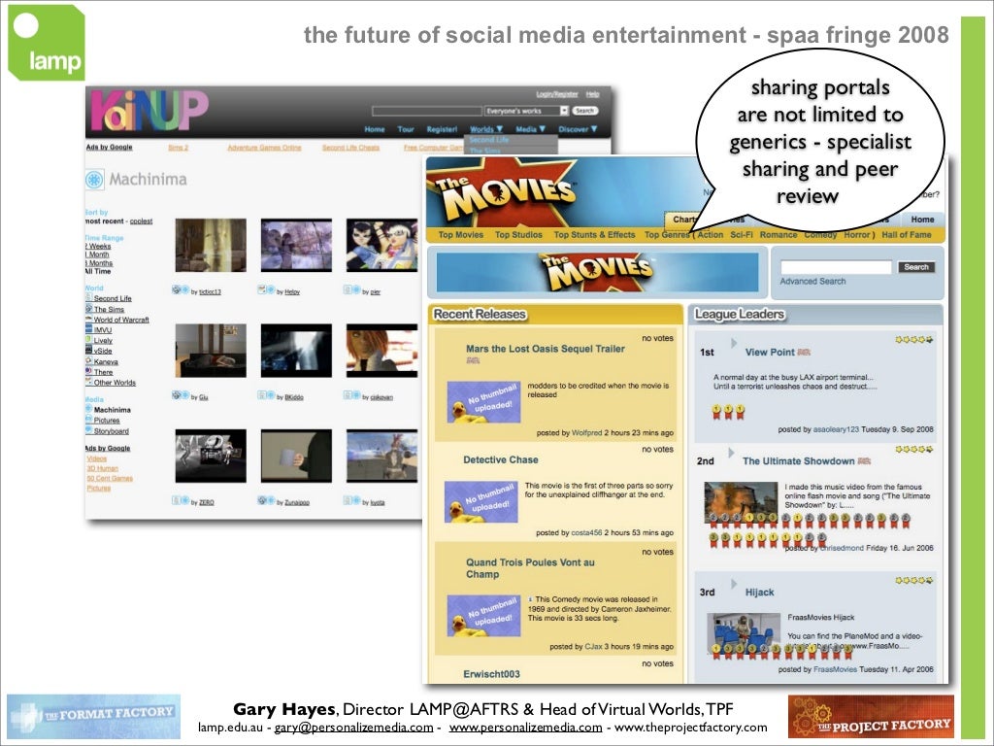Viewport: 994px width, 746px height.
Task: Click the icon beside World of Warcraft
Action: point(88,319)
